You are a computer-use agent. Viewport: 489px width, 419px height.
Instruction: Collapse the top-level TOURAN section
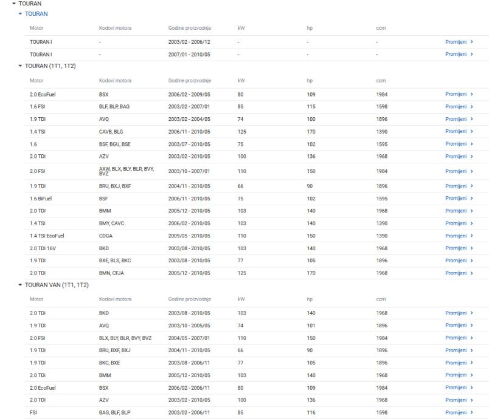pos(14,4)
